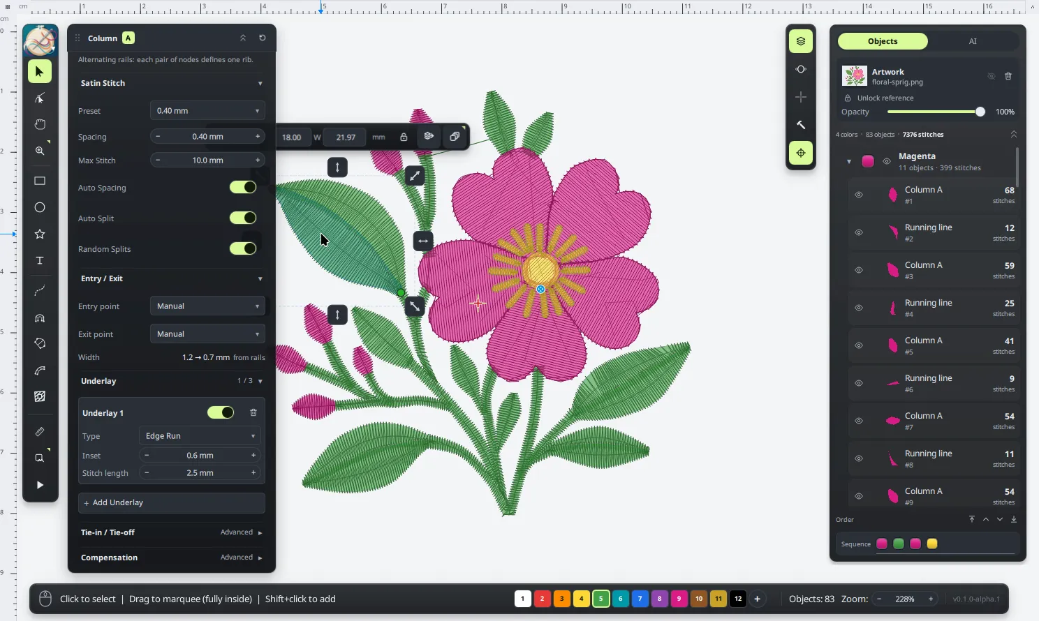This screenshot has height=621, width=1039.
Task: Select the arrow selection tool
Action: pyautogui.click(x=40, y=72)
